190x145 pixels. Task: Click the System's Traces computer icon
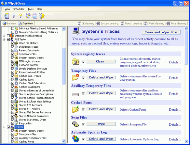(76, 31)
